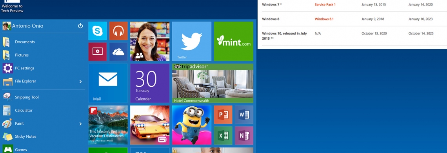Select the N/A cell in Windows 10 row
447x153 pixels.
(318, 33)
